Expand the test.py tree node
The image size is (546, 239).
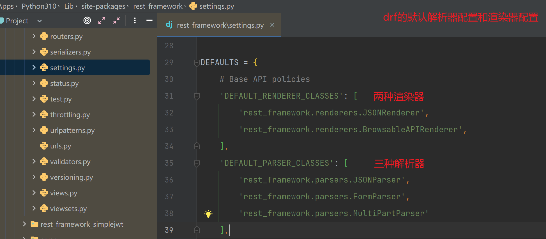[x=34, y=99]
